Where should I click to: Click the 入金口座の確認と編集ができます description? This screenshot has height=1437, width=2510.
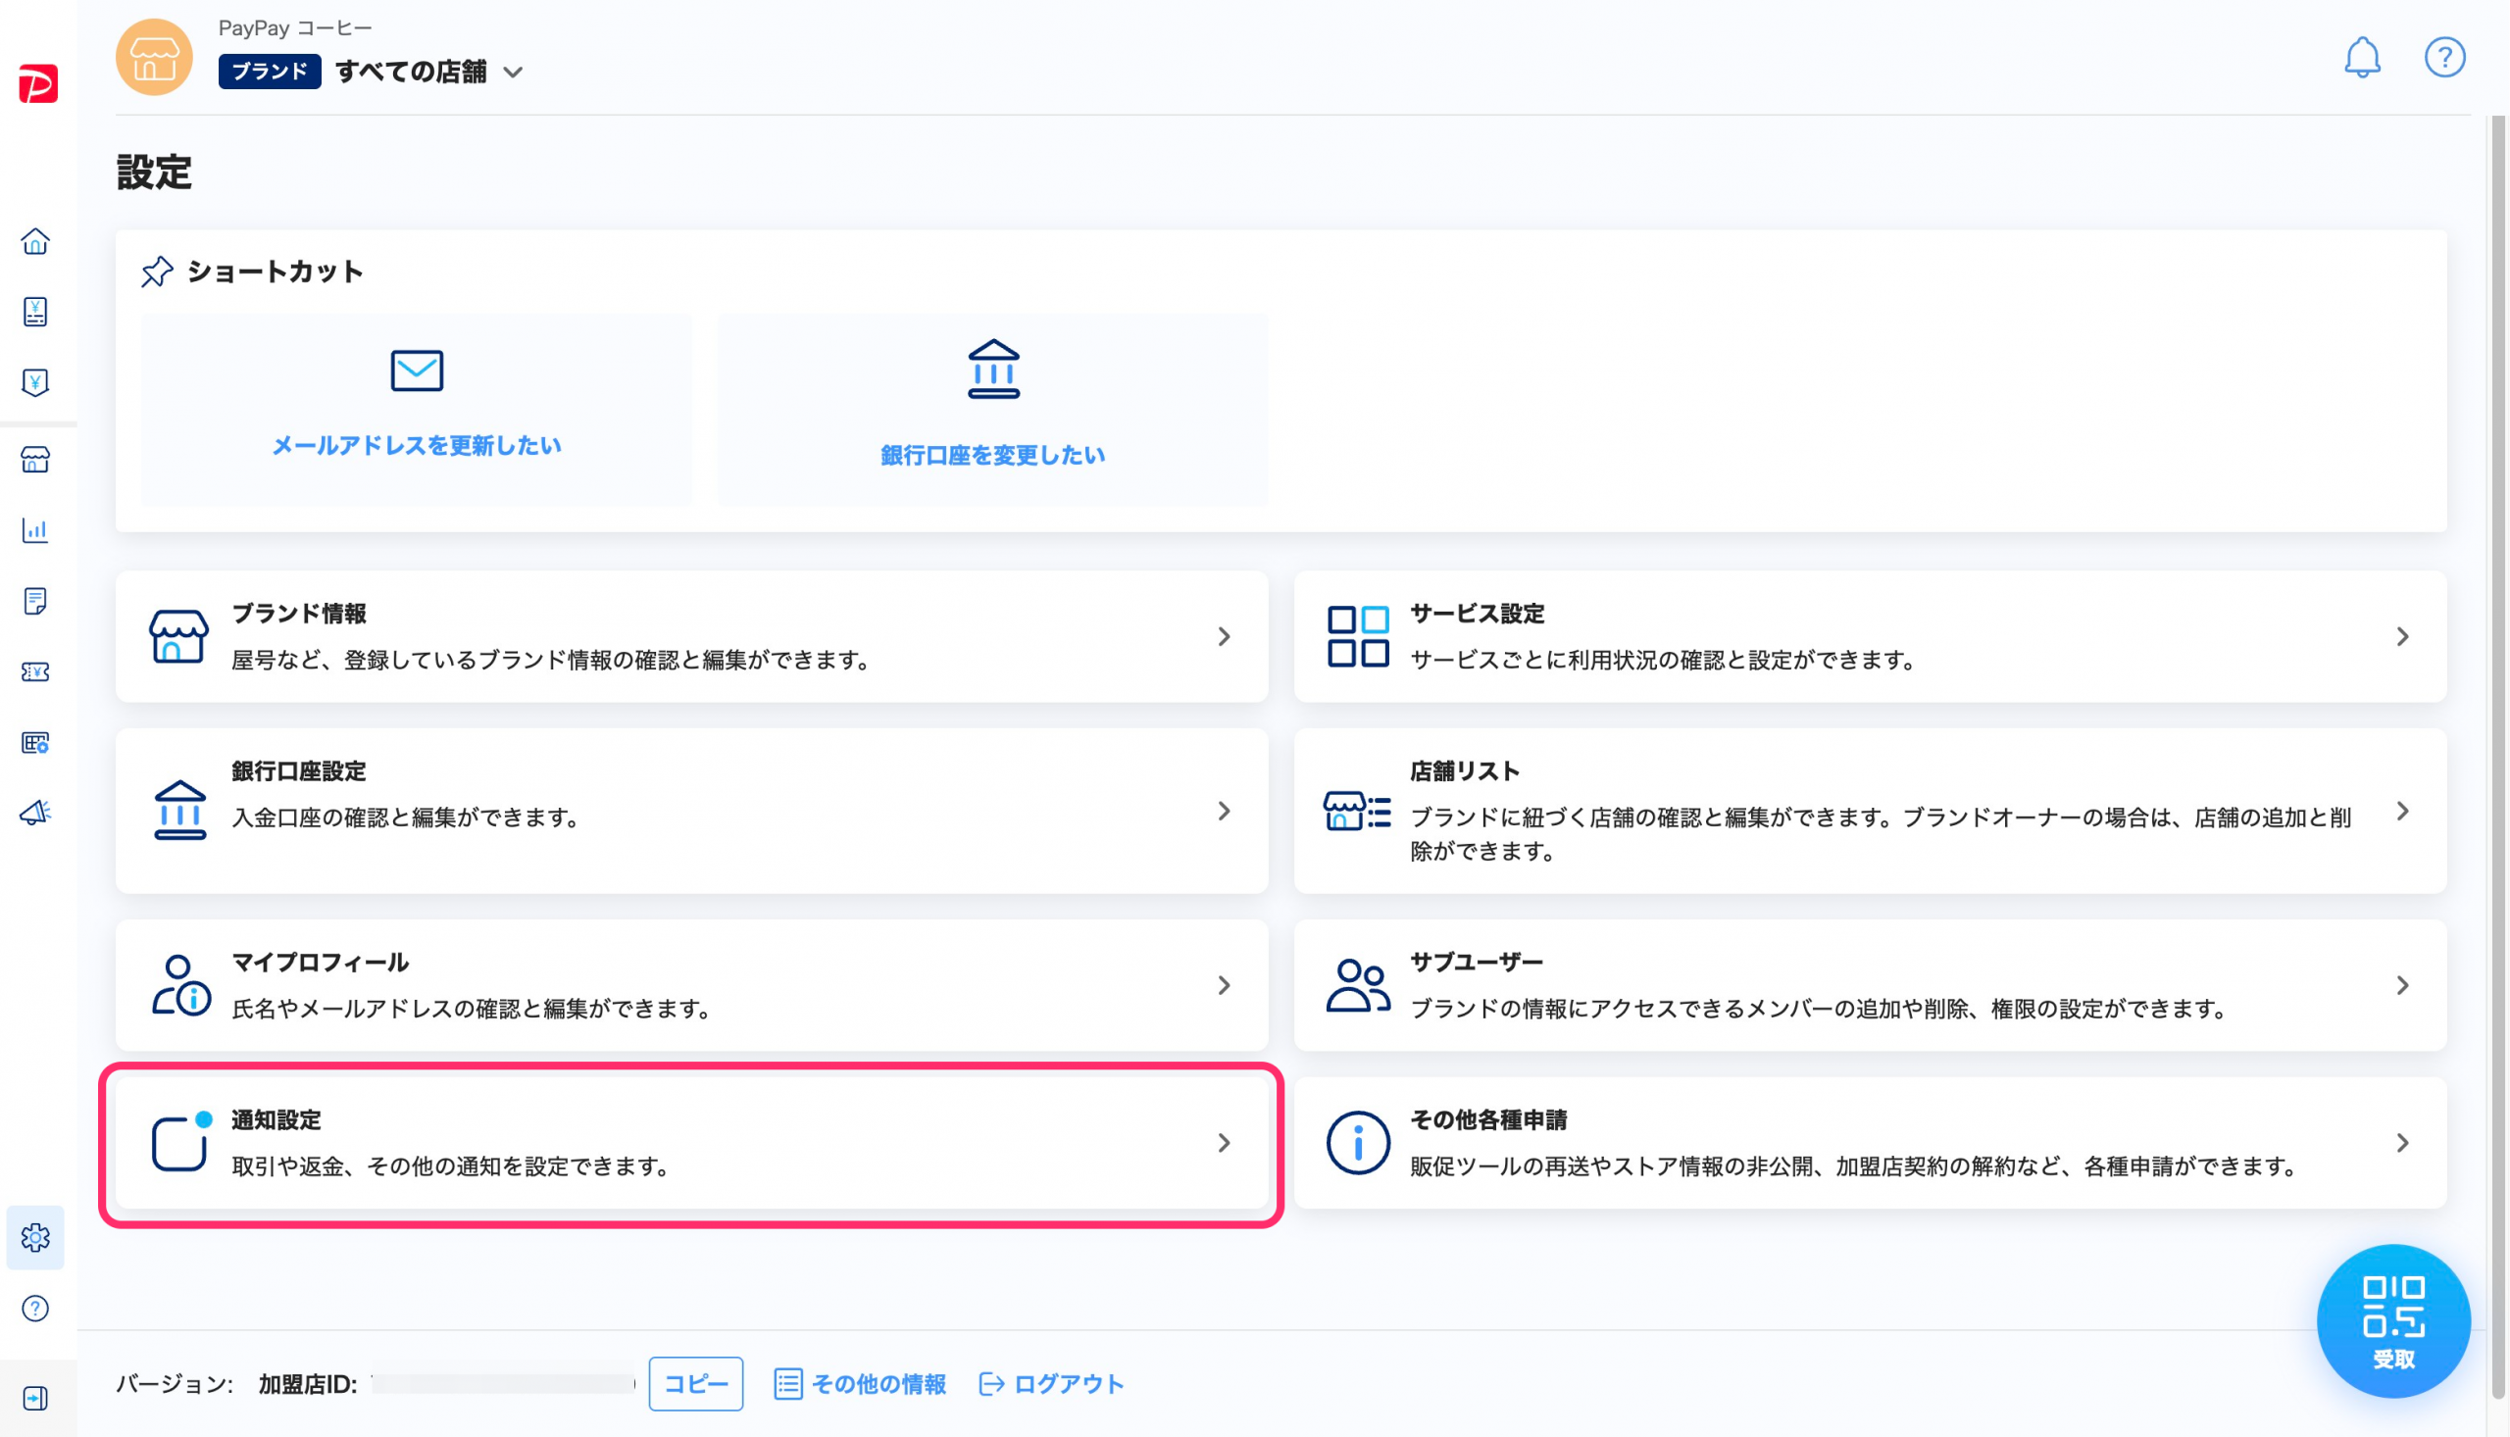point(406,818)
